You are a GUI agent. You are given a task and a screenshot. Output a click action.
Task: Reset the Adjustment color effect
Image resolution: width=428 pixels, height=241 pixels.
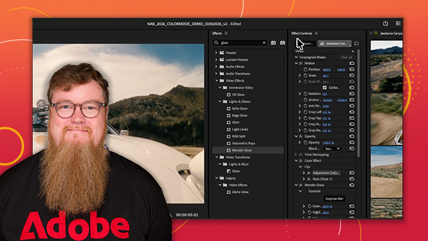pos(352,173)
